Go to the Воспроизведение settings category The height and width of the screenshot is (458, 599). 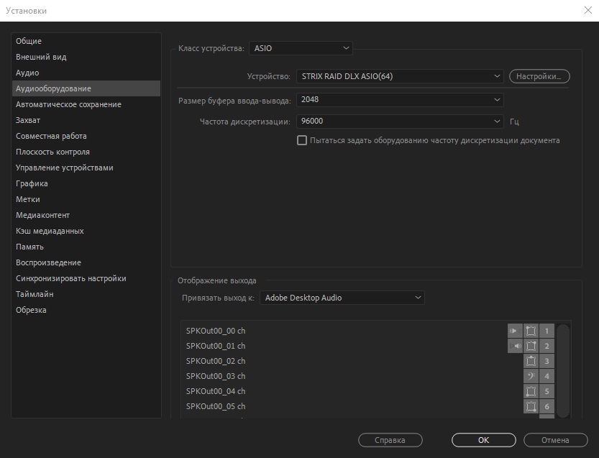pyautogui.click(x=48, y=262)
